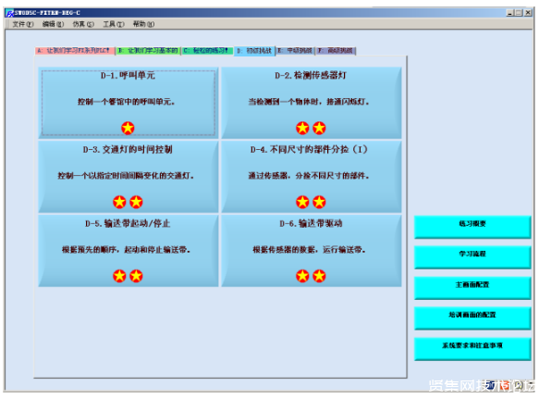Switch to tab E 中级挑战

[x=295, y=51]
